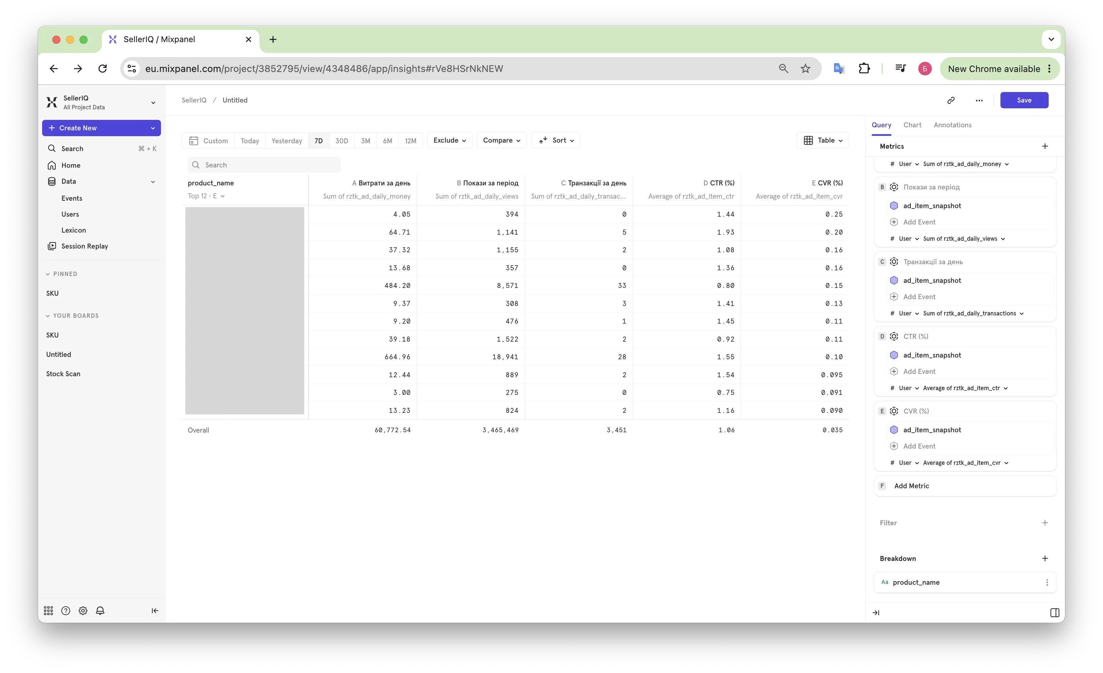Open the Stock Scan board

[x=63, y=374]
